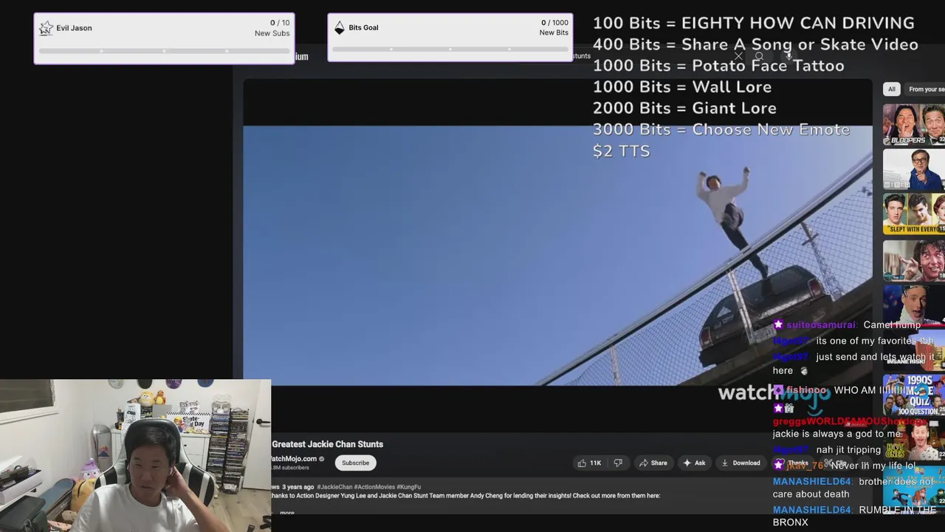Image resolution: width=945 pixels, height=532 pixels.
Task: Open the Bloopers Jackie Chan thumbnail
Action: (x=914, y=124)
